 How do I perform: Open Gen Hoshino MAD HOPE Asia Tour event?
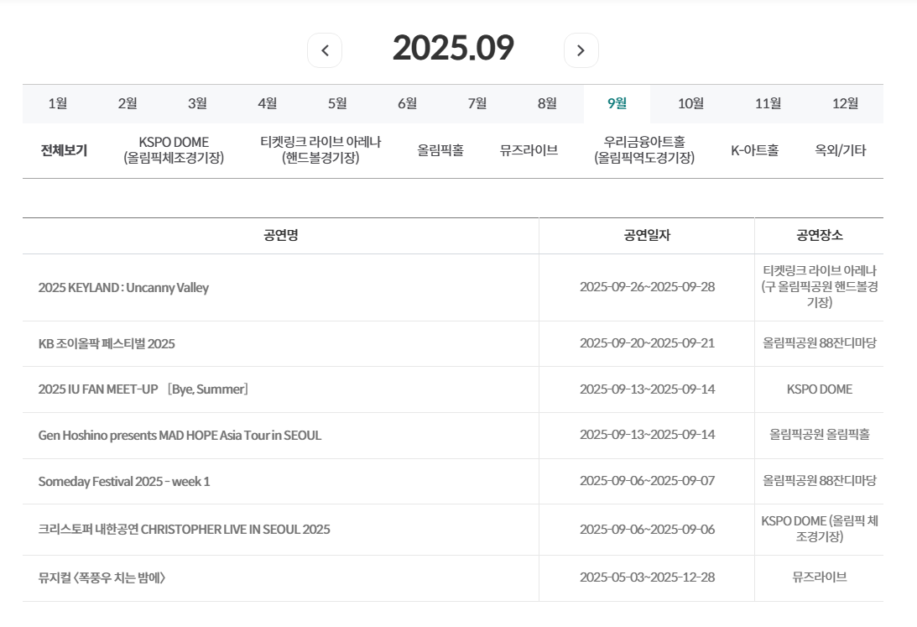(180, 436)
